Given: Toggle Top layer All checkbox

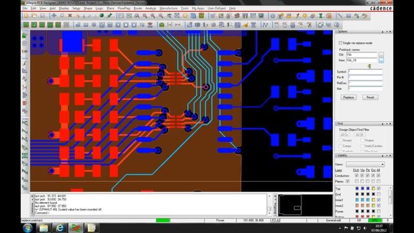Looking at the screenshot, I should [x=379, y=188].
